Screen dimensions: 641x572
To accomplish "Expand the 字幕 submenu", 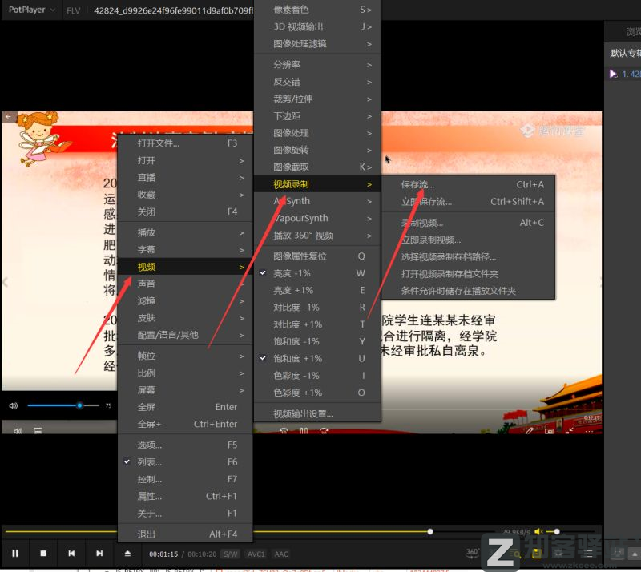I will [147, 249].
